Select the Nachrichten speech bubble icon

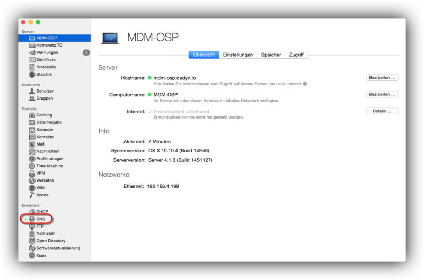coord(32,151)
